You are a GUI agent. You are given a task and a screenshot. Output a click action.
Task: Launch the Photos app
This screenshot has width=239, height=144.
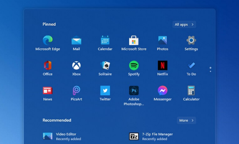coord(163,40)
